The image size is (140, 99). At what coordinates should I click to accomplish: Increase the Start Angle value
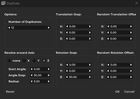(x=49, y=69)
